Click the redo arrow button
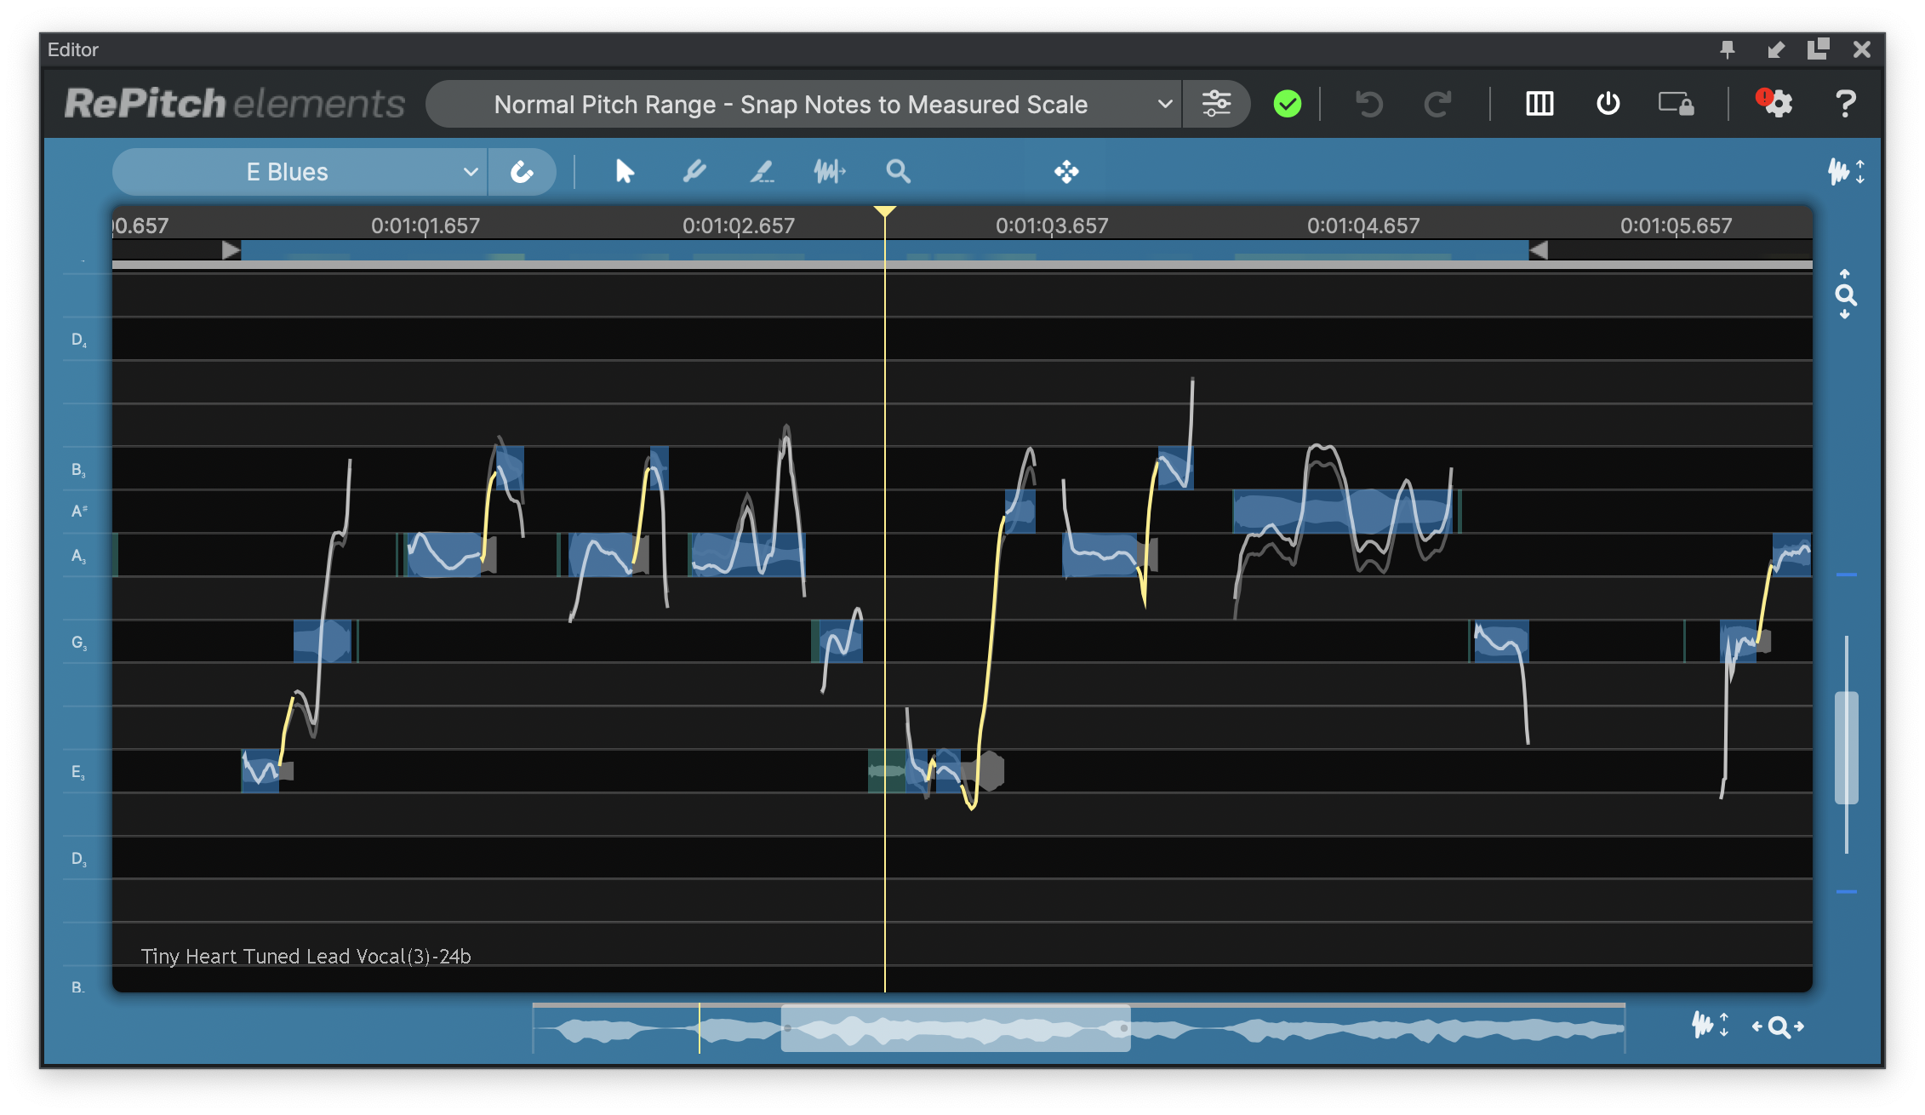Viewport: 1925px width, 1115px height. click(1437, 104)
